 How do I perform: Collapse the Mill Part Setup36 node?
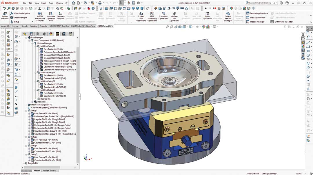click(35, 46)
